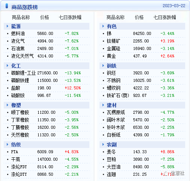Select the 豆粕 commodity name
Screen dimensions: 190x181
click(x=111, y=159)
